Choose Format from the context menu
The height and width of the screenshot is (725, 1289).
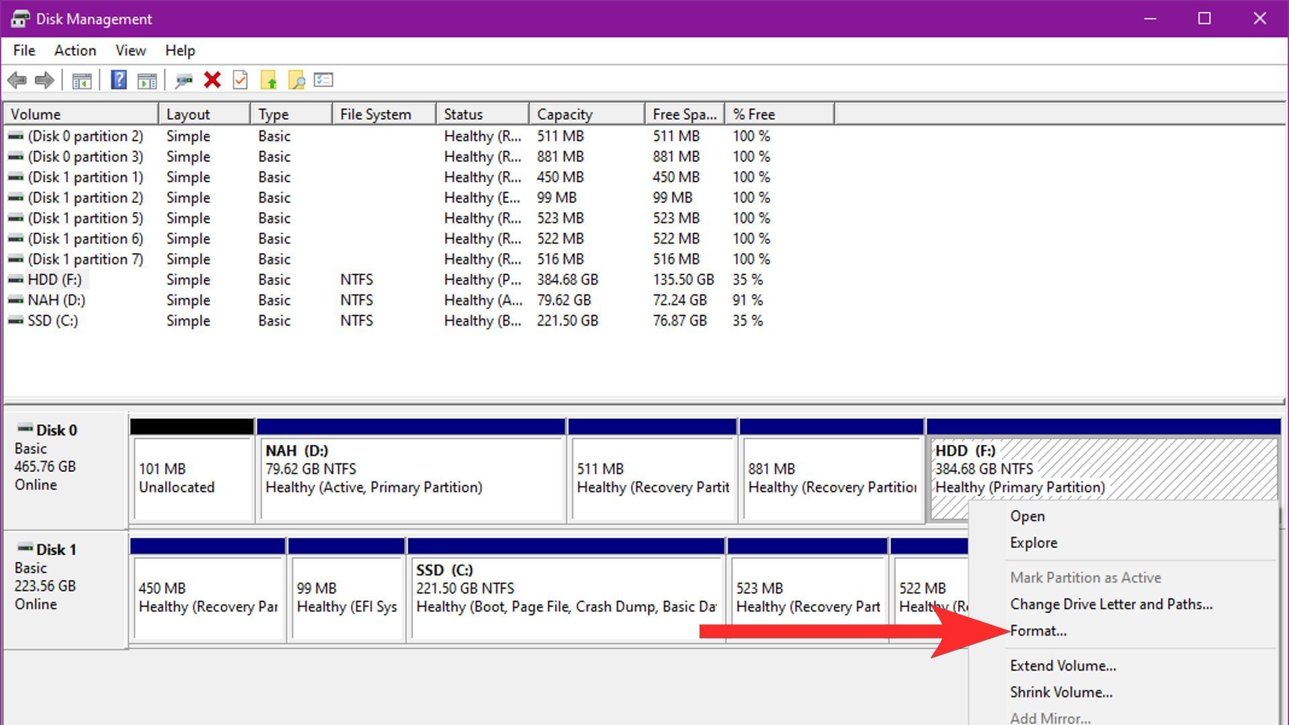[x=1039, y=630]
